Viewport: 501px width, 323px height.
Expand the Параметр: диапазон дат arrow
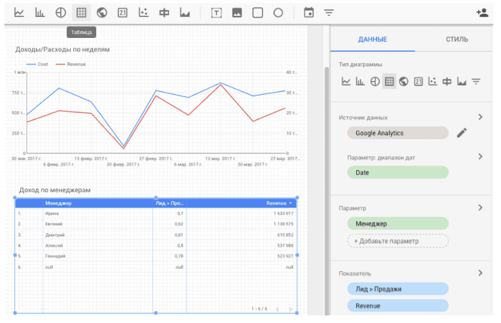pos(480,156)
